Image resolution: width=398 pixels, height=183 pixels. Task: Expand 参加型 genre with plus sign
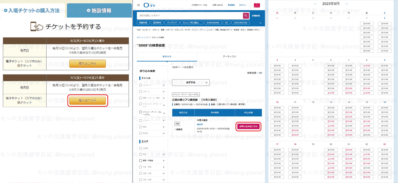pos(164,133)
